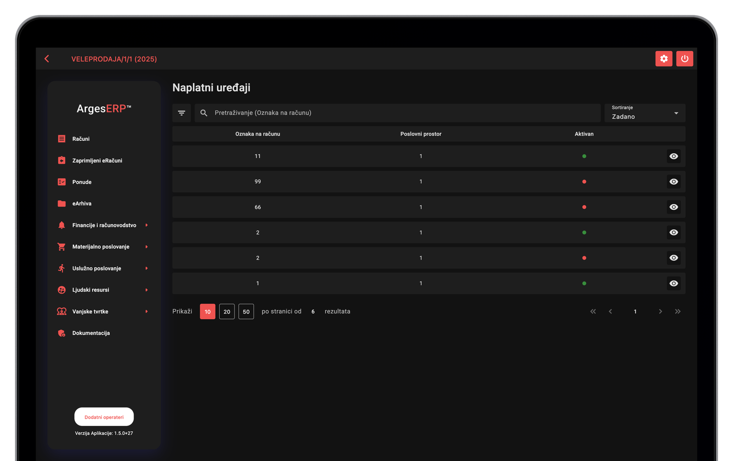This screenshot has width=733, height=461.
Task: Open the filter options icon
Action: tap(182, 113)
